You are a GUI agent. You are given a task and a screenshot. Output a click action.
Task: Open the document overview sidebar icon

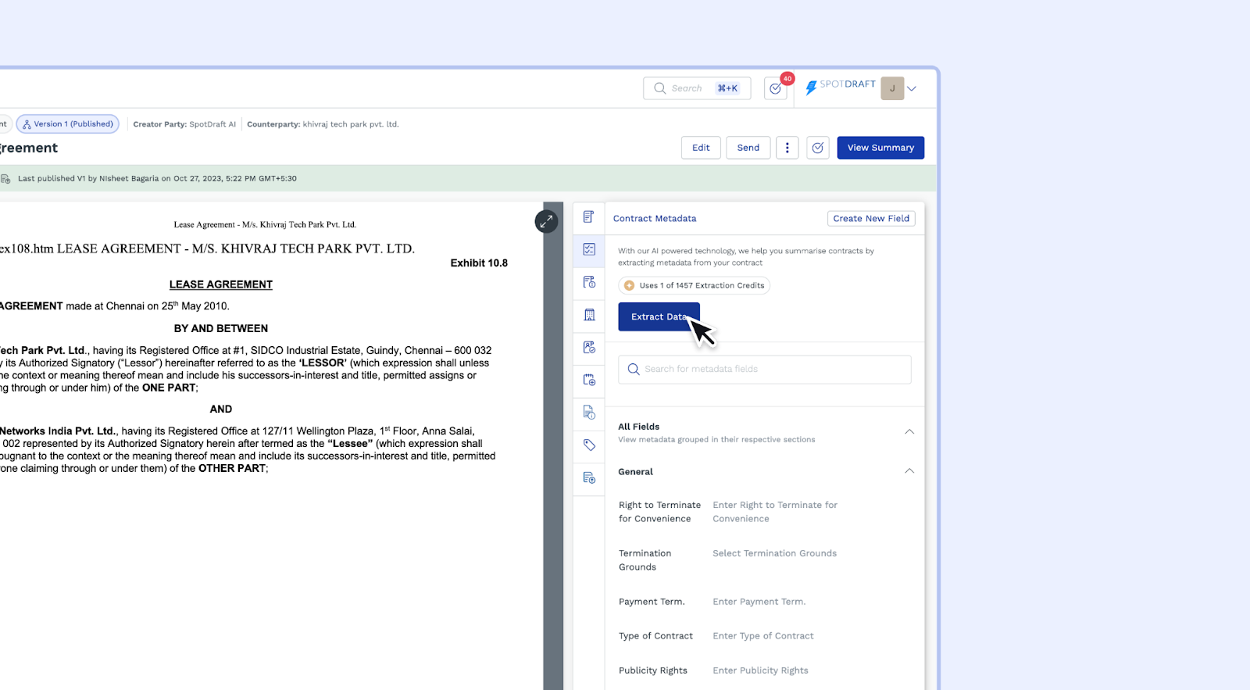pyautogui.click(x=588, y=217)
